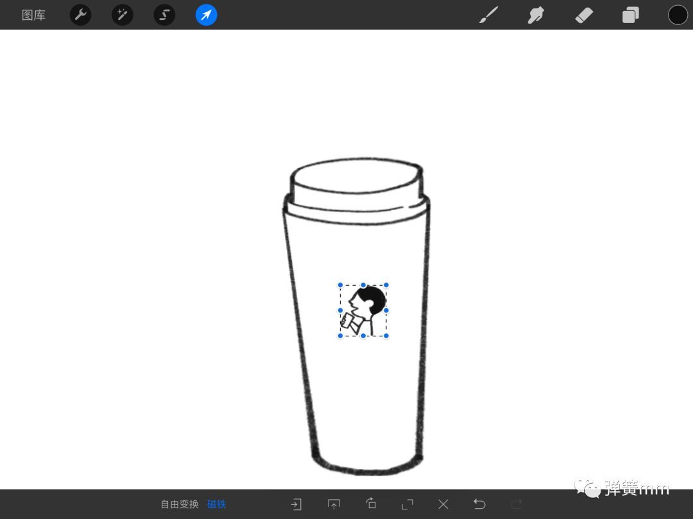Select the Eraser tool
Image resolution: width=693 pixels, height=519 pixels.
point(584,15)
